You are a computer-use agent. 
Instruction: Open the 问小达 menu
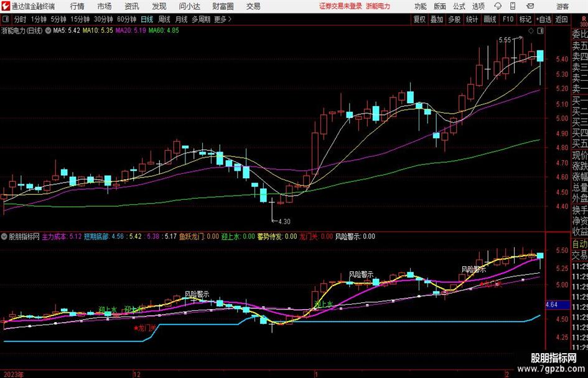tap(189, 6)
